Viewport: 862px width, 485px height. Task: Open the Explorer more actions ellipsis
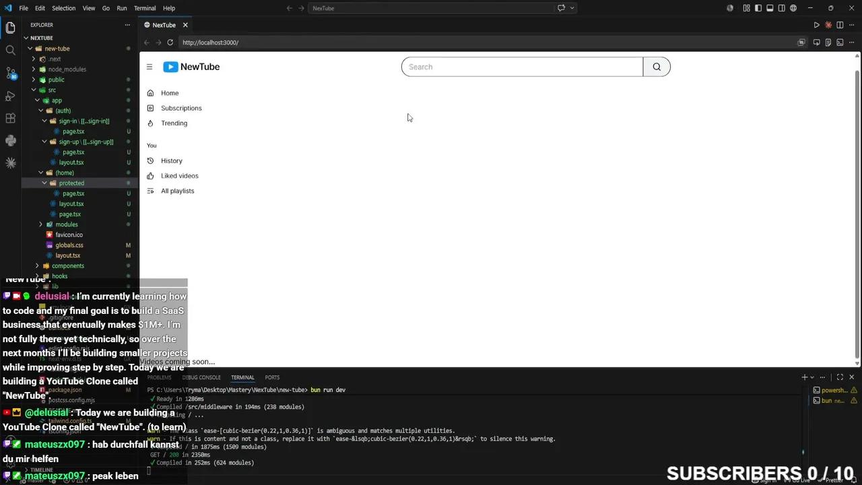(x=127, y=25)
